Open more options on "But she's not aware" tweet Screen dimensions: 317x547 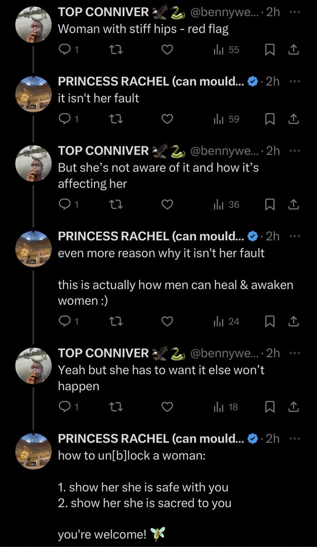click(295, 150)
